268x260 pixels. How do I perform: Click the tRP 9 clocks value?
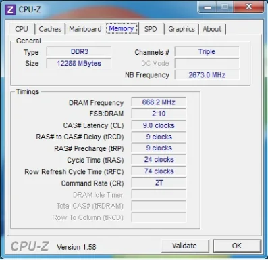(159, 148)
